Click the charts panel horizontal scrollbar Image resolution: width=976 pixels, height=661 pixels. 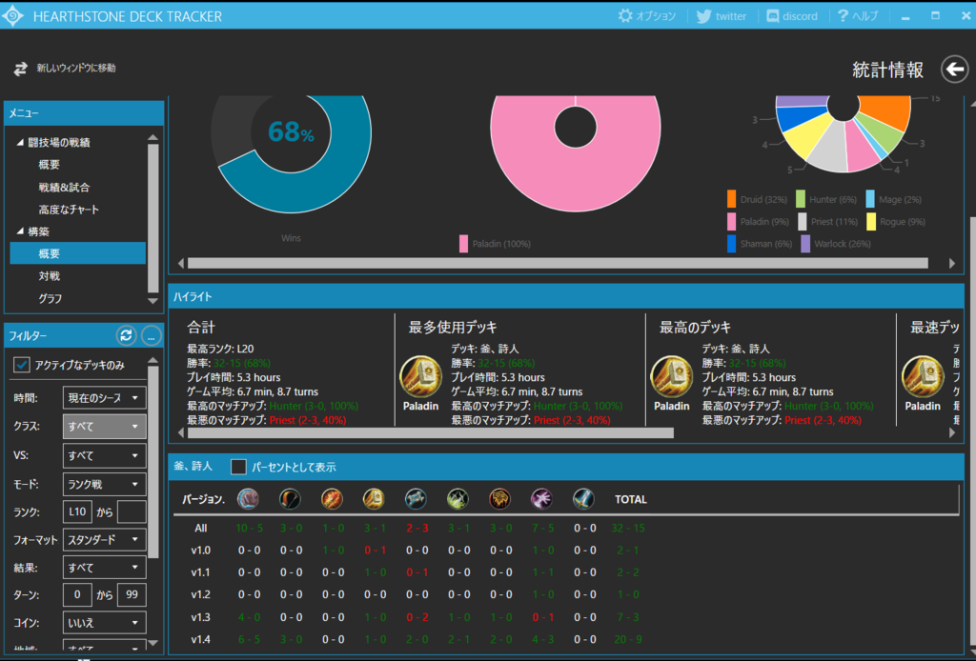click(558, 264)
